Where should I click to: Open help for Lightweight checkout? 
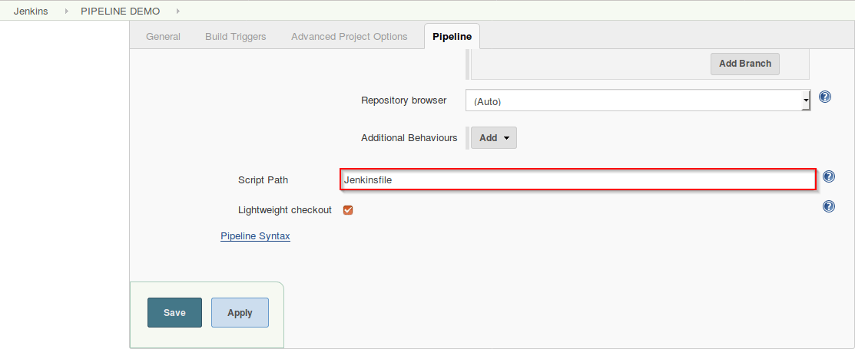828,206
